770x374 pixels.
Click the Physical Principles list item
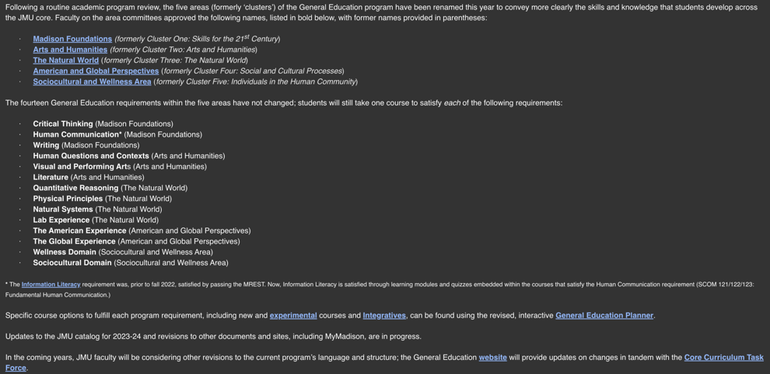tap(68, 199)
